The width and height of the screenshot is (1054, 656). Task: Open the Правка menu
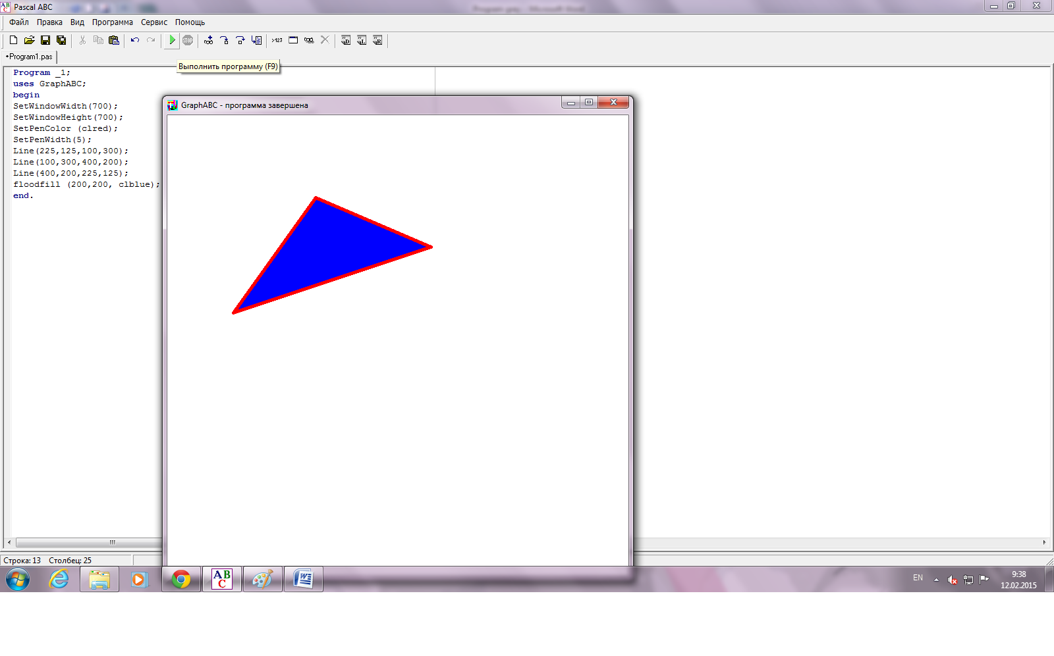click(x=49, y=22)
